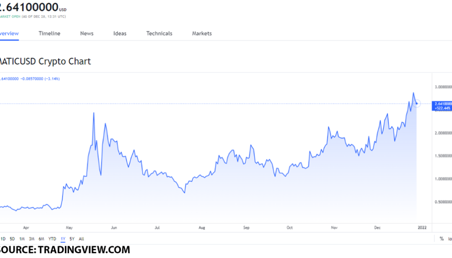Switch chart to 1M view

tap(21, 239)
